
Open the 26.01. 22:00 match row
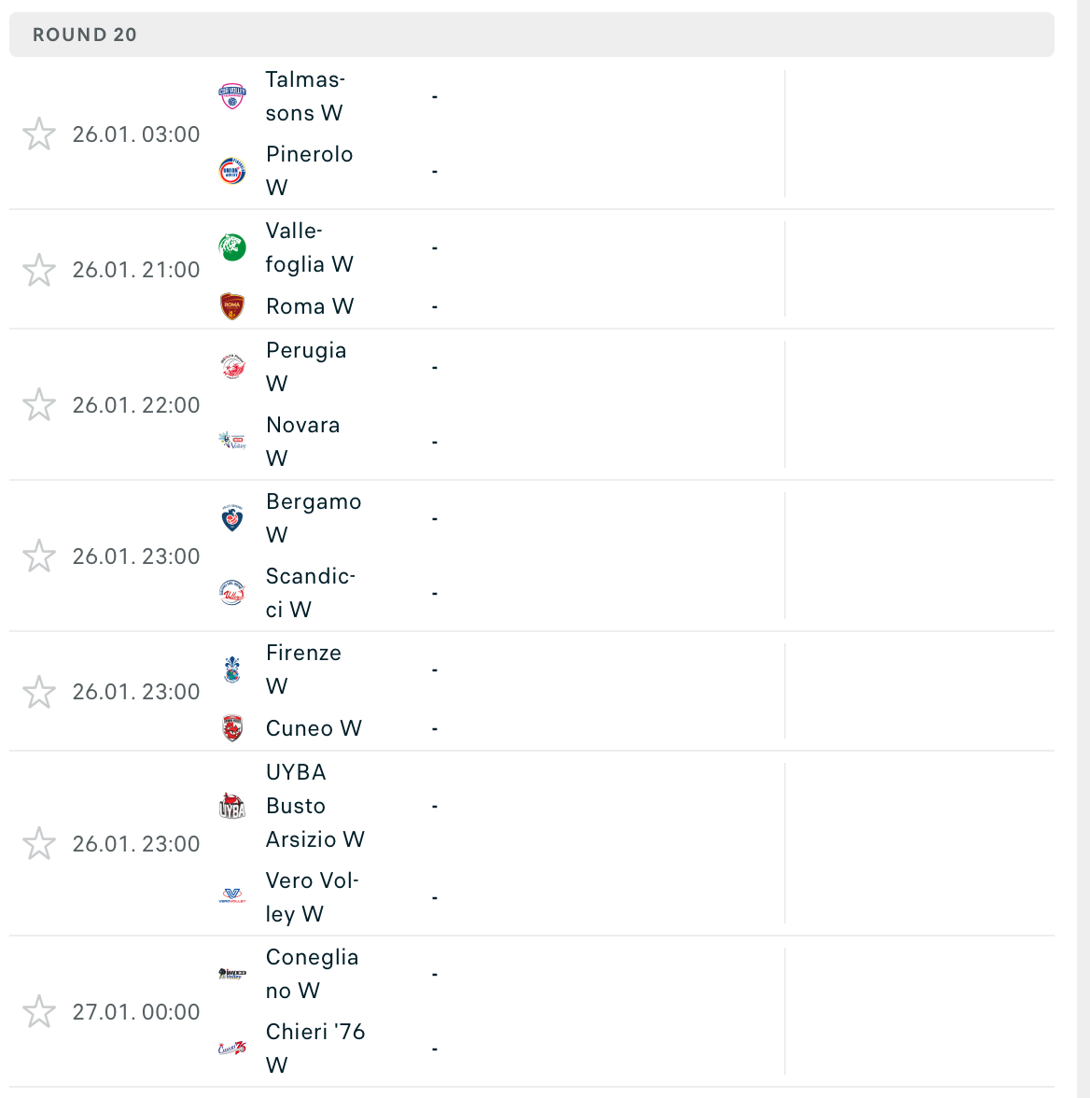(x=532, y=405)
